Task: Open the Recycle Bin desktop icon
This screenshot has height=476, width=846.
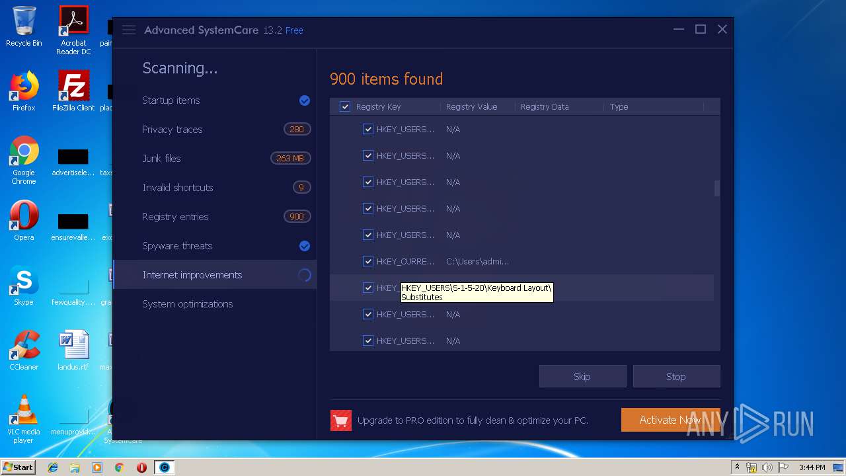Action: [24, 26]
